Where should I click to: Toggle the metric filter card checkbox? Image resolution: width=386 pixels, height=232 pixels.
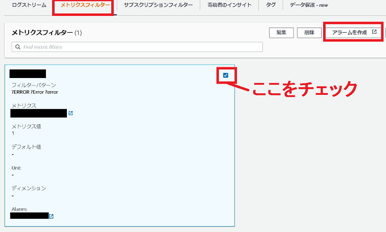pyautogui.click(x=226, y=75)
